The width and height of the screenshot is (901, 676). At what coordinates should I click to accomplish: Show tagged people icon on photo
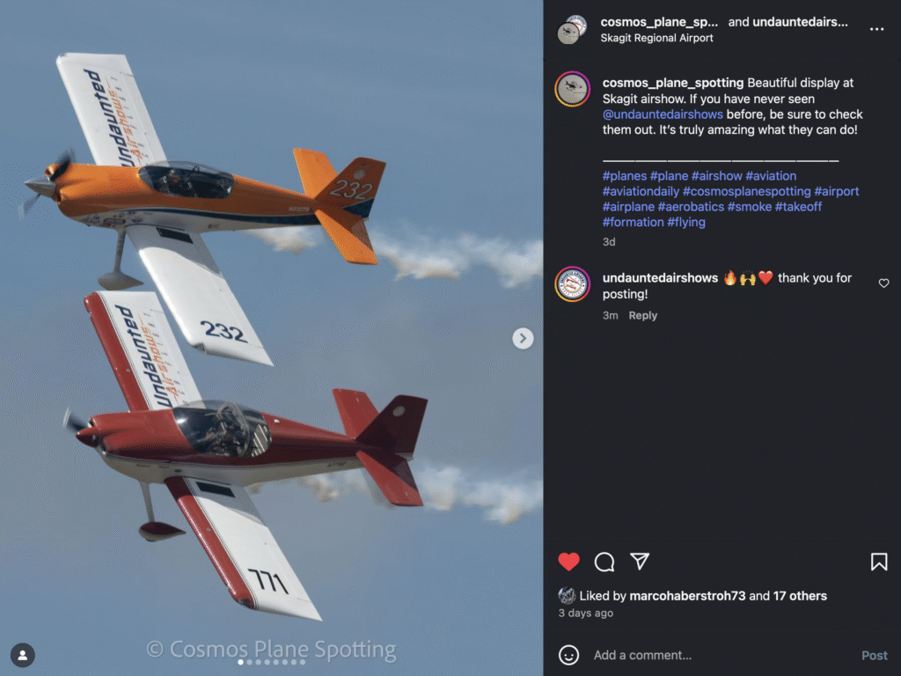pyautogui.click(x=22, y=655)
